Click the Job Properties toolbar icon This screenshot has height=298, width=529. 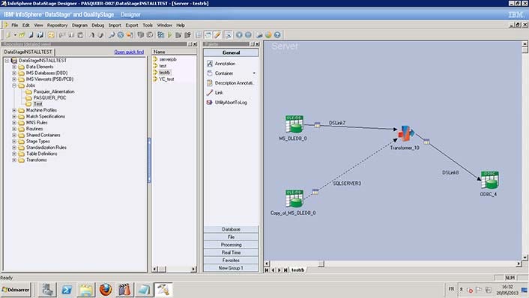tap(51, 34)
